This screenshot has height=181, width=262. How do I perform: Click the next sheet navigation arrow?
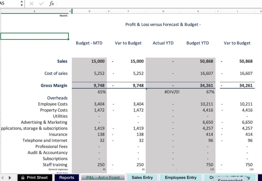tap(10, 177)
